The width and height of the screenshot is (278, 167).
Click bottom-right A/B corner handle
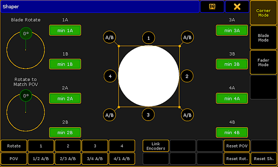(x=187, y=115)
